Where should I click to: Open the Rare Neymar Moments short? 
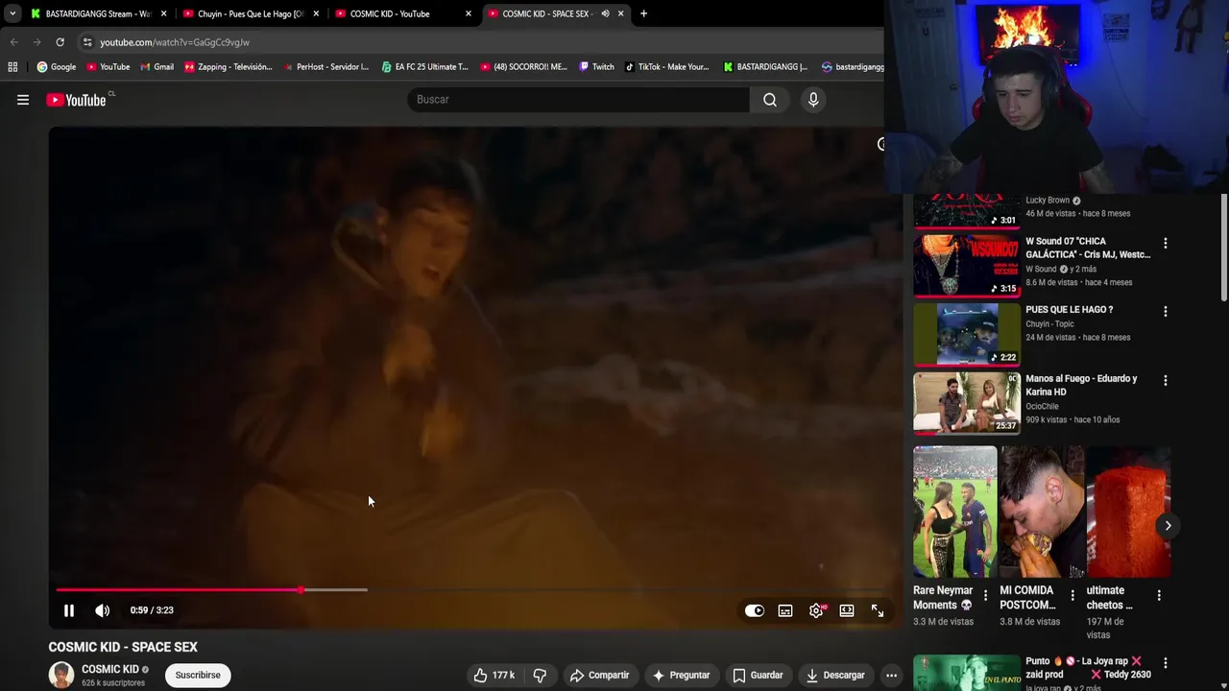point(954,511)
